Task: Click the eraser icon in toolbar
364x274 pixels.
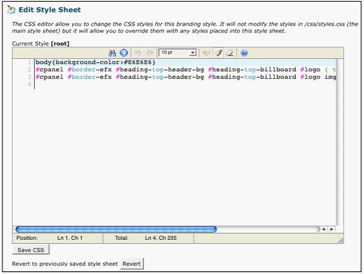Action: pos(230,53)
